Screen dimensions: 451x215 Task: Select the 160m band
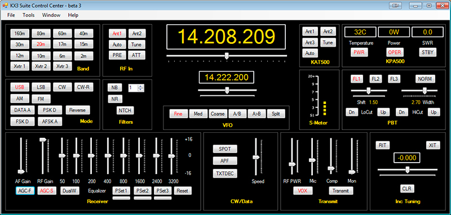click(x=20, y=33)
